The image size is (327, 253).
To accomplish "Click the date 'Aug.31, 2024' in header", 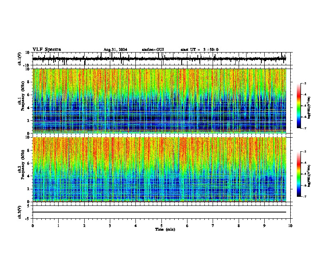I will pos(115,50).
